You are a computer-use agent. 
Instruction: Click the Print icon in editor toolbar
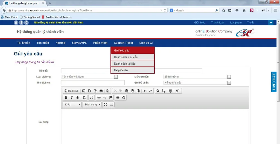click(x=101, y=91)
